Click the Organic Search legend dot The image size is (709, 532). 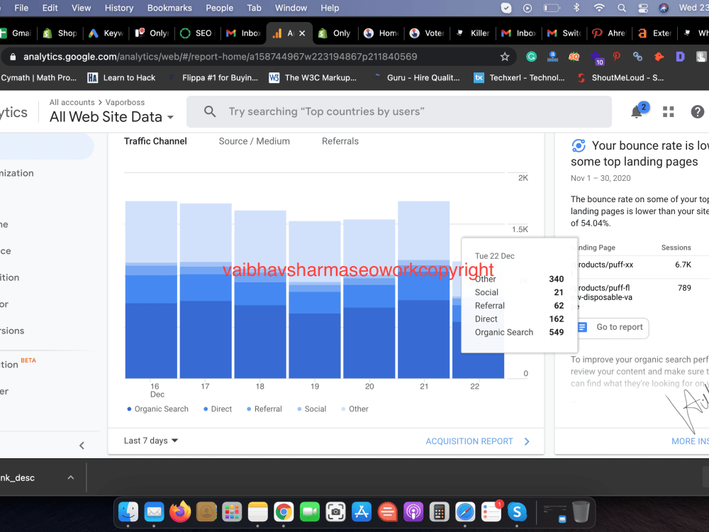[129, 409]
